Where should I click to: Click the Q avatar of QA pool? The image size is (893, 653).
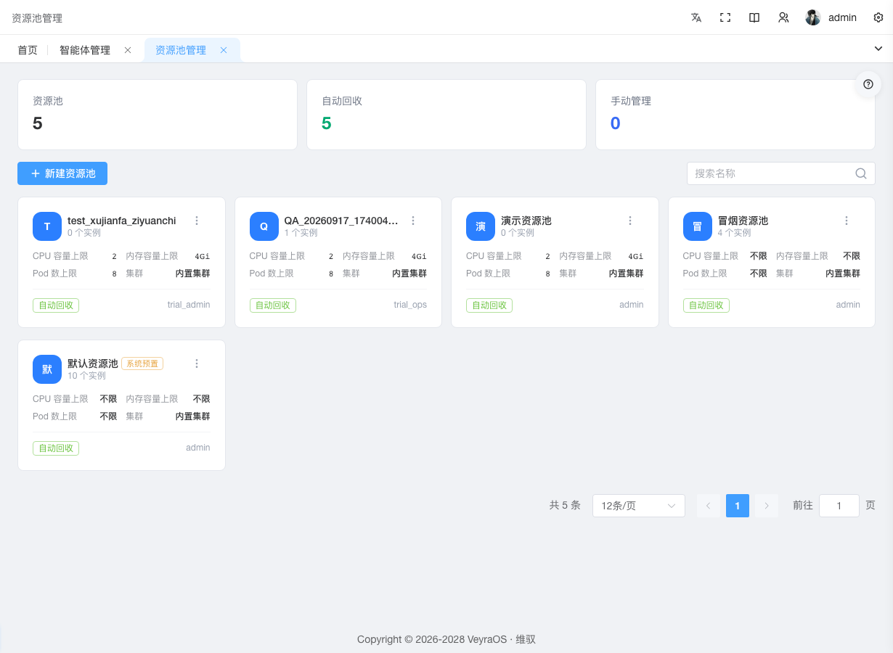(x=264, y=226)
